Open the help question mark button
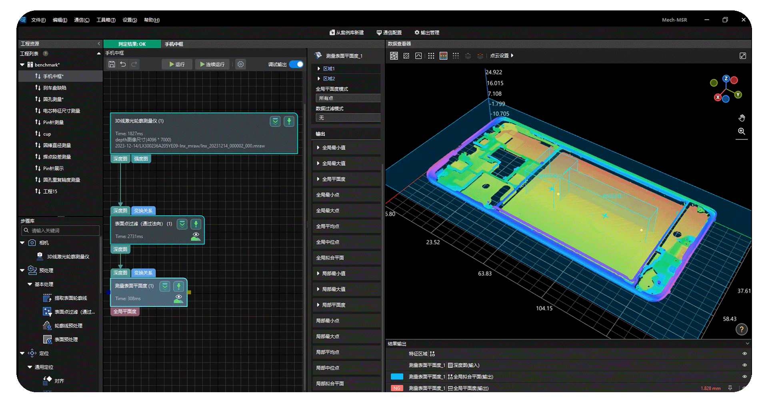Screen dimensions: 768x401 pyautogui.click(x=742, y=329)
